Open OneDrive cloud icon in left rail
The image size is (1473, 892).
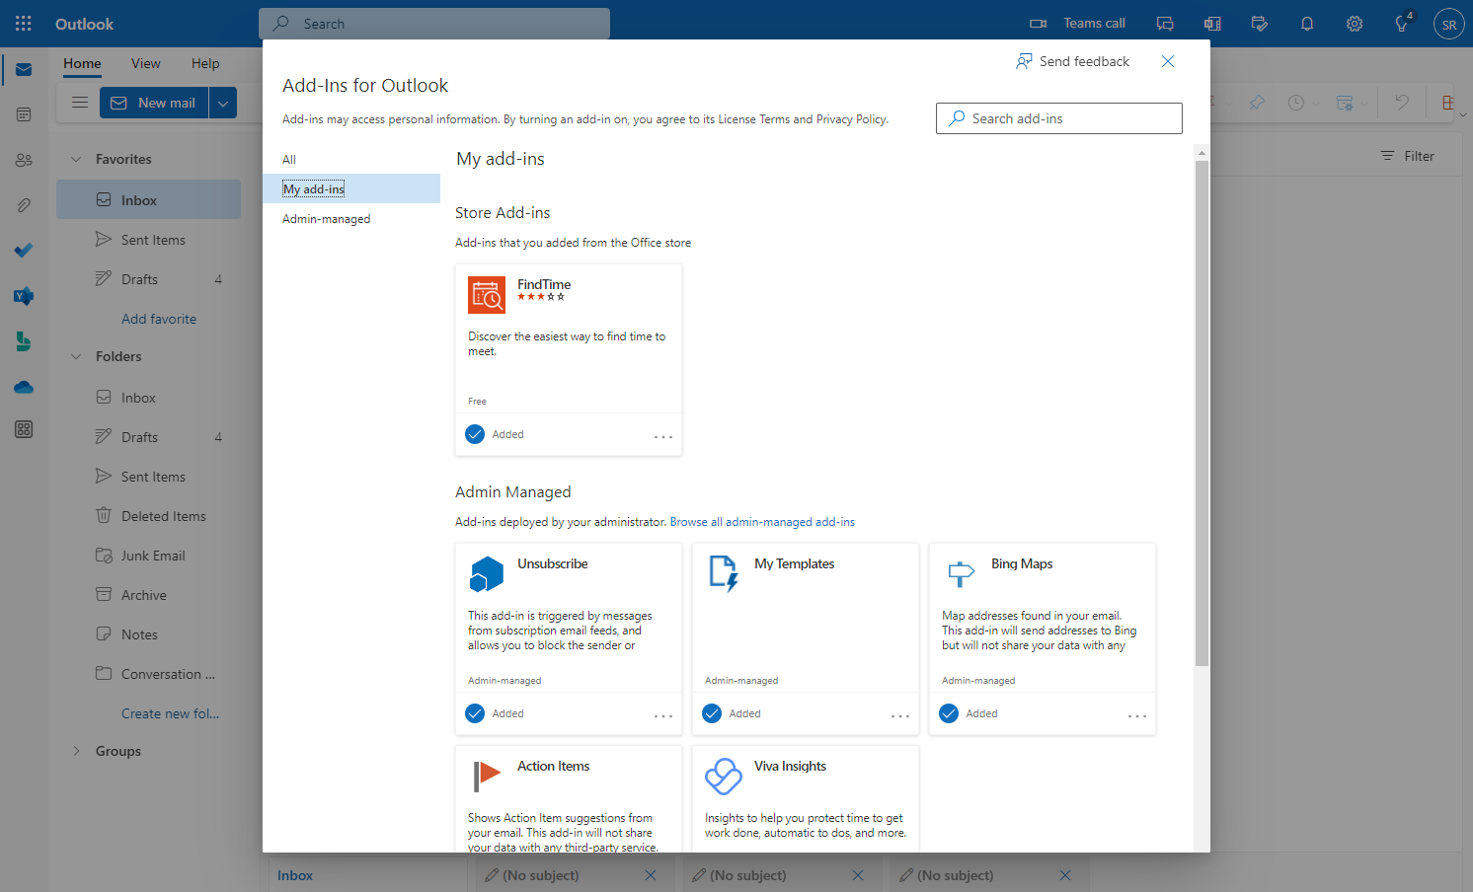pos(24,387)
